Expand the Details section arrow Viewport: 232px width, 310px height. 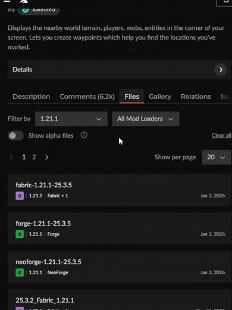221,70
